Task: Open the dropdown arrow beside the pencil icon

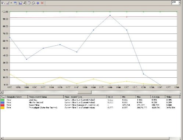Action: [11, 3]
